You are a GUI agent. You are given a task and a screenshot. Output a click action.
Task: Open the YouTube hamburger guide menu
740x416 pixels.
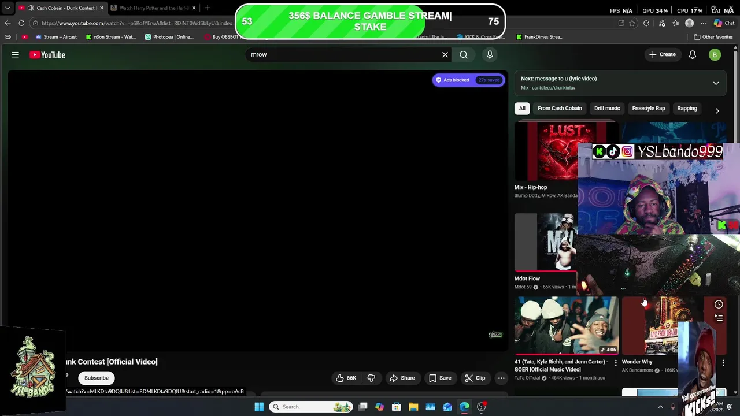click(x=16, y=55)
